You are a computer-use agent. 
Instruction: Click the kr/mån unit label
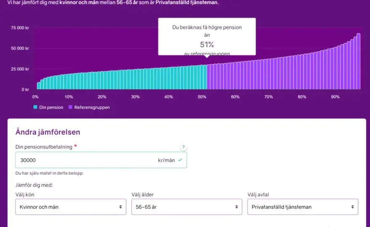tap(166, 160)
